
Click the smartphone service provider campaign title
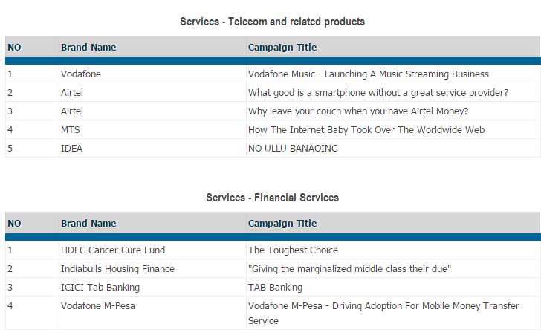378,93
